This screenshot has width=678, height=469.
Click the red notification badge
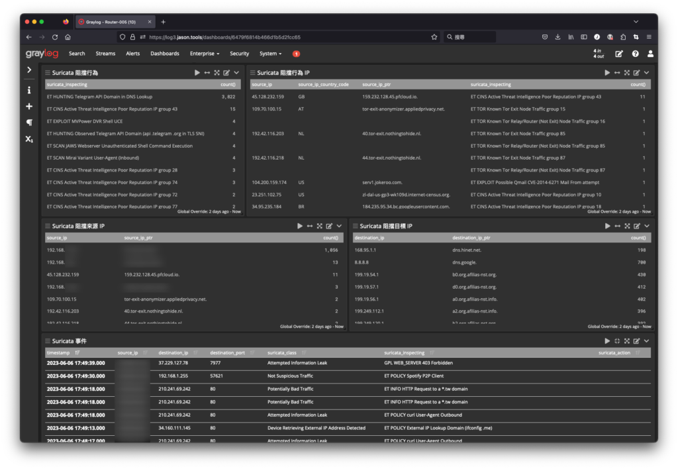coord(296,54)
